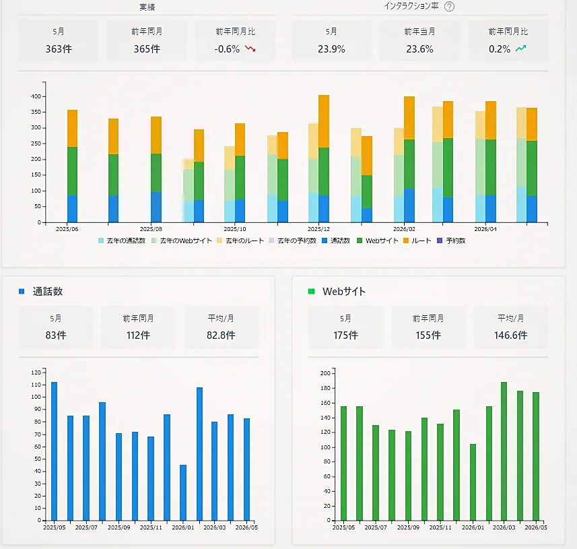This screenshot has height=549, width=577.
Task: Toggle the dark green Webサイト legend entry
Action: coord(378,240)
